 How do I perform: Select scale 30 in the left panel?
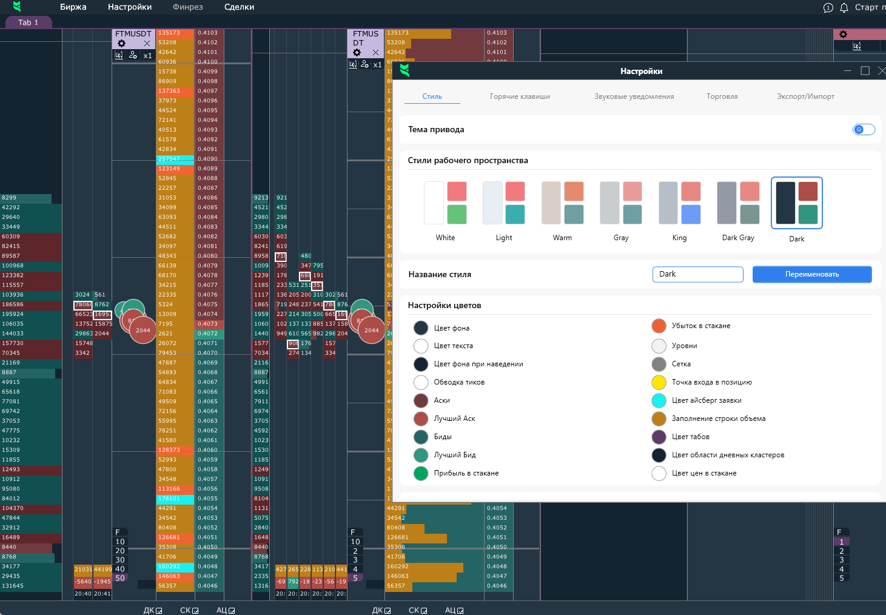coord(120,560)
